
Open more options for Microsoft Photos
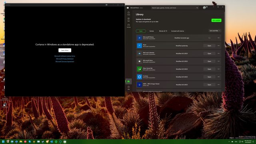(x=219, y=38)
